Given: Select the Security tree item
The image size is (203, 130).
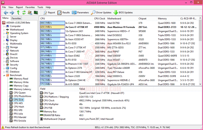Looking at the screenshot, I should [14, 65].
